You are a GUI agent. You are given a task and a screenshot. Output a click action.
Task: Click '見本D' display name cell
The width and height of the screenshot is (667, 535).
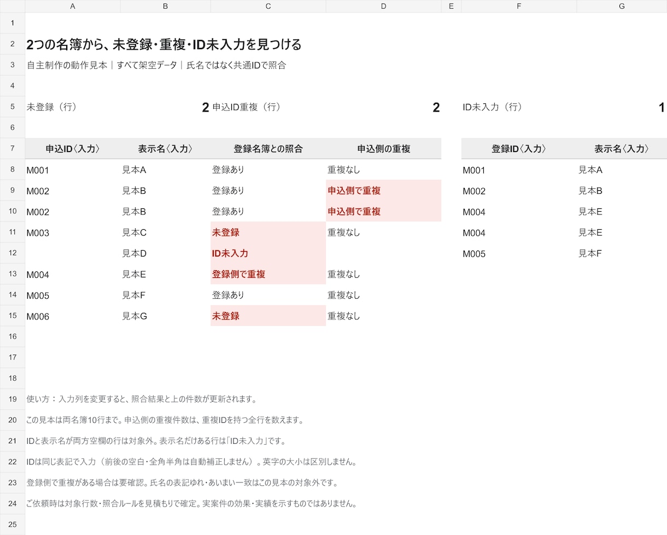(x=165, y=253)
